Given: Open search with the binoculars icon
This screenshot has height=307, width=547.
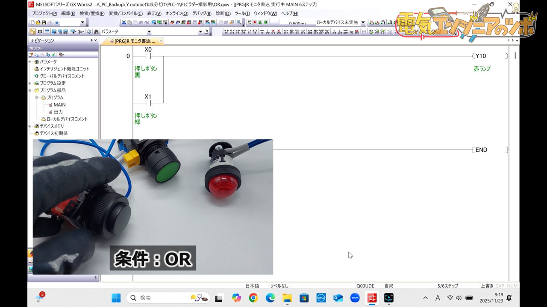Looking at the screenshot, I should 97,31.
